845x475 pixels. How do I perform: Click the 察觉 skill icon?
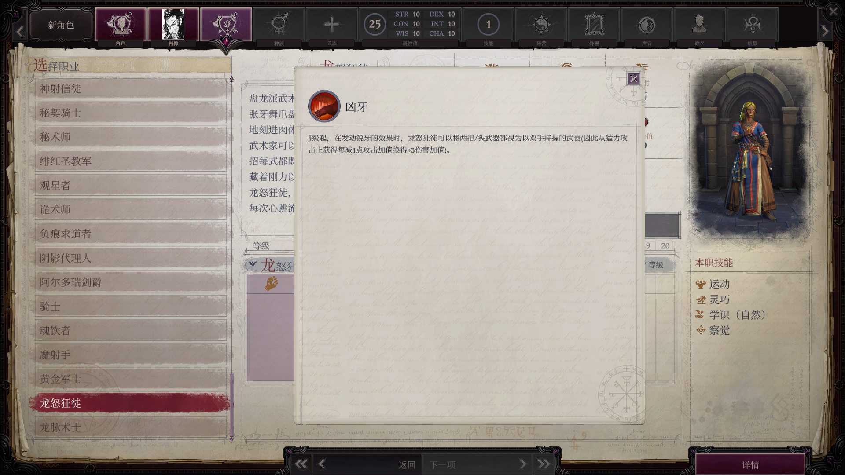click(x=701, y=330)
